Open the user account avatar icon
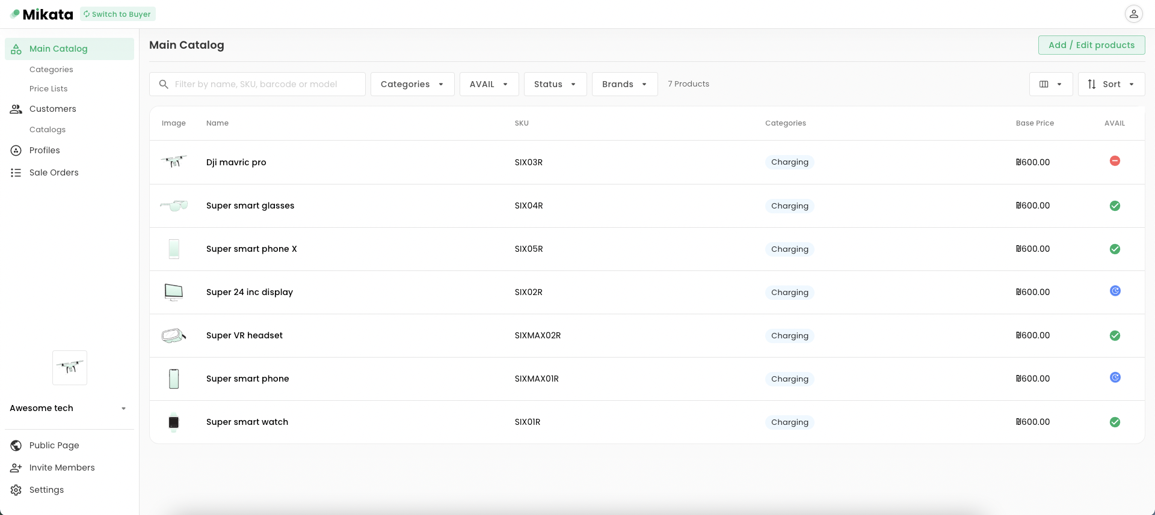 pyautogui.click(x=1133, y=14)
